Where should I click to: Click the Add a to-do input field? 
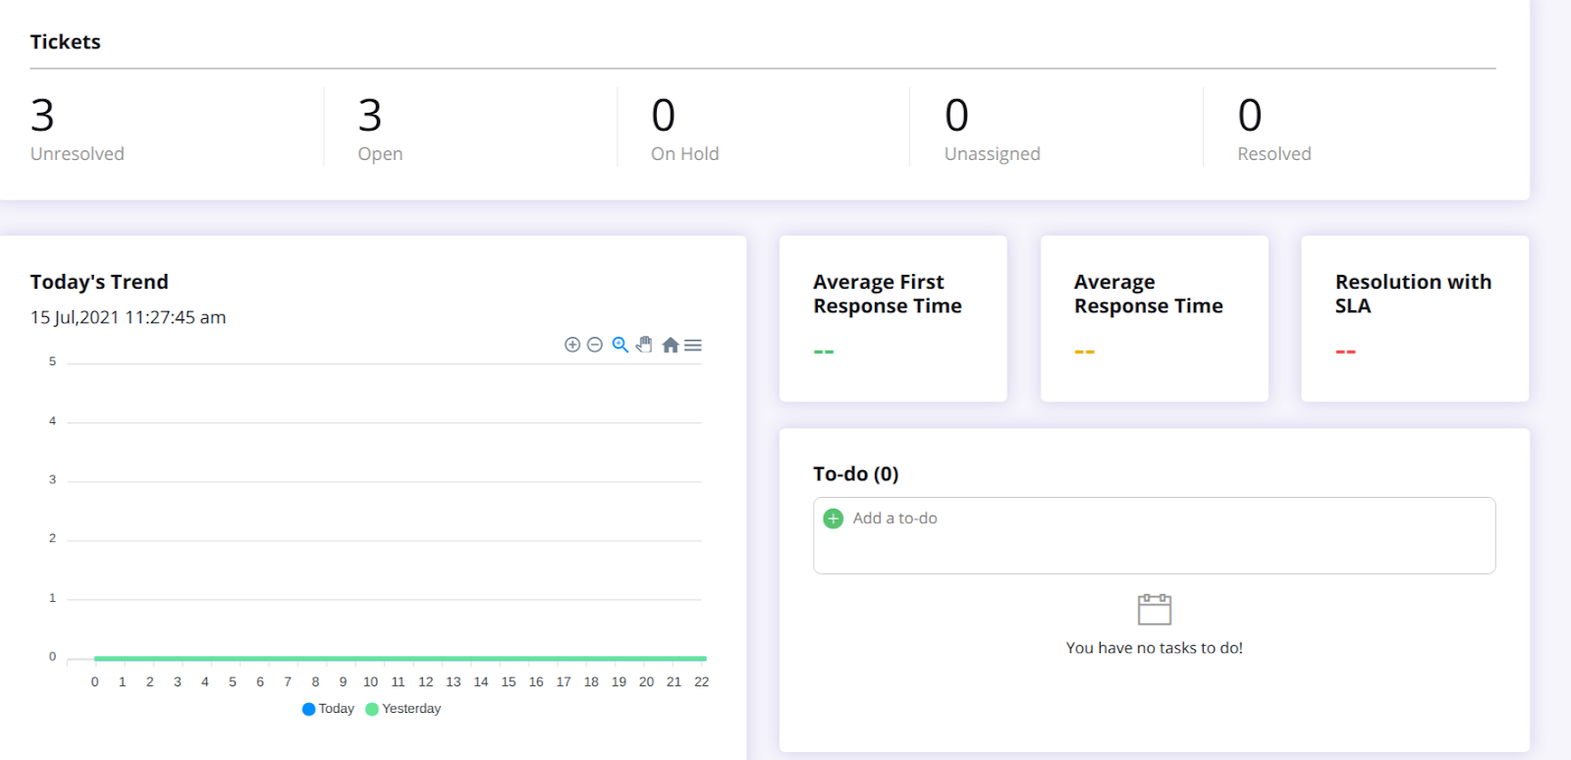pos(1154,535)
